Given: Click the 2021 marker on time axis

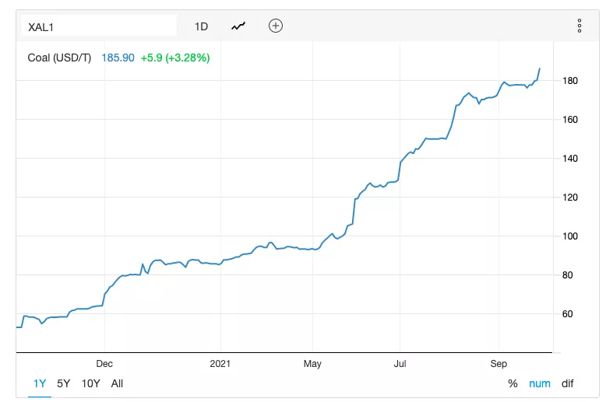Looking at the screenshot, I should click(220, 363).
